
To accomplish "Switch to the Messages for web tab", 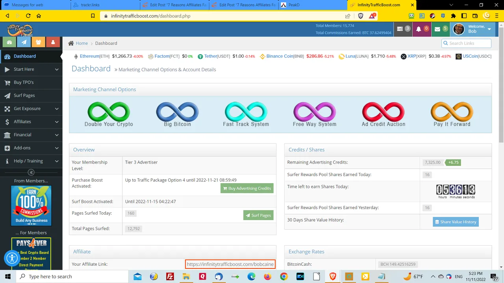I will [35, 5].
